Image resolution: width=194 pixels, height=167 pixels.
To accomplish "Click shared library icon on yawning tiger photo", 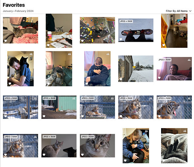I will point(189,98).
